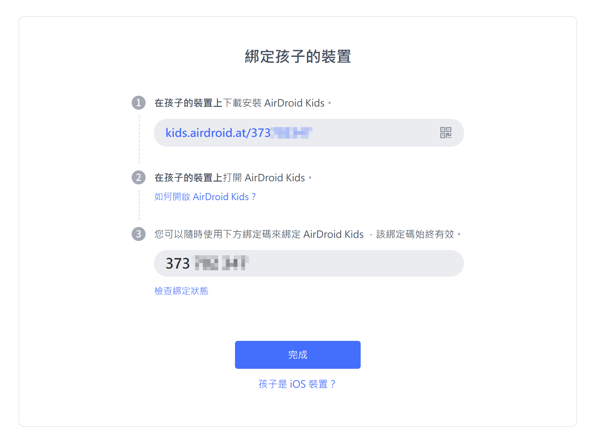
Task: Click the step 1 number circle
Action: pyautogui.click(x=139, y=103)
